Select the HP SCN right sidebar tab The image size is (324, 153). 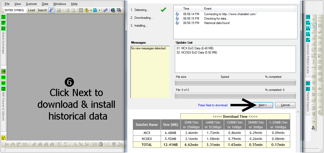[x=308, y=40]
